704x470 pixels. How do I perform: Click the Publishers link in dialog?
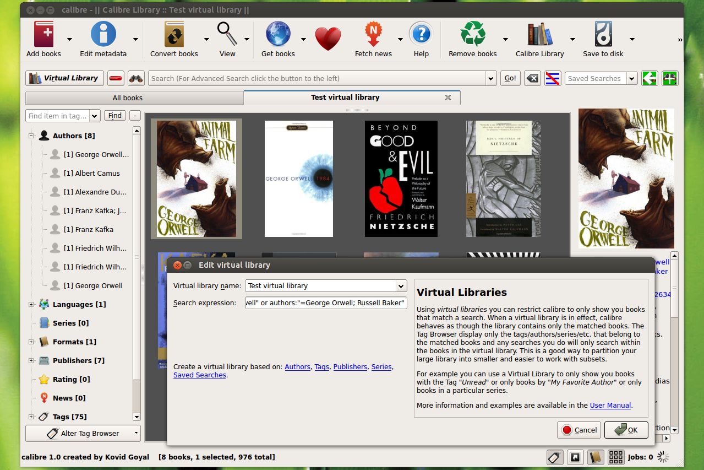[350, 366]
